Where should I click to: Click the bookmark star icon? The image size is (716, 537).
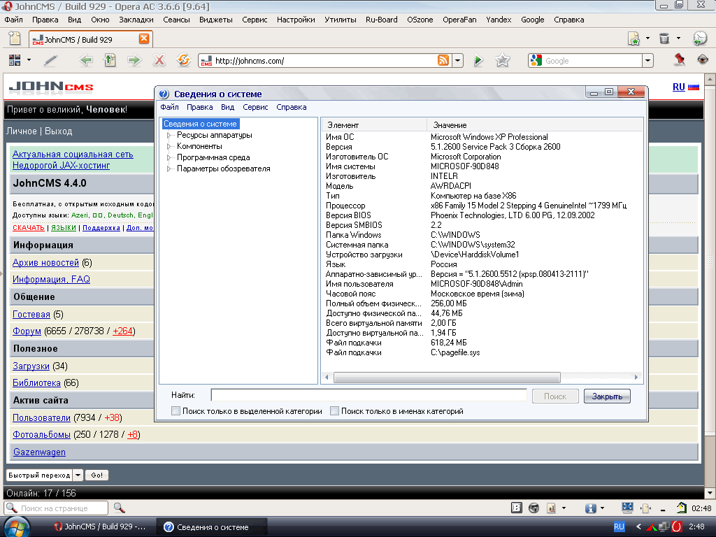click(502, 61)
